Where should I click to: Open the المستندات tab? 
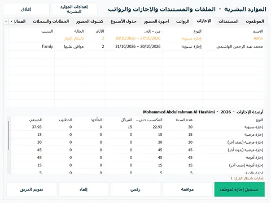click(x=228, y=21)
